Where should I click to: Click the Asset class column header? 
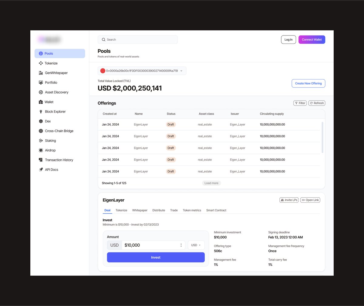tap(206, 114)
